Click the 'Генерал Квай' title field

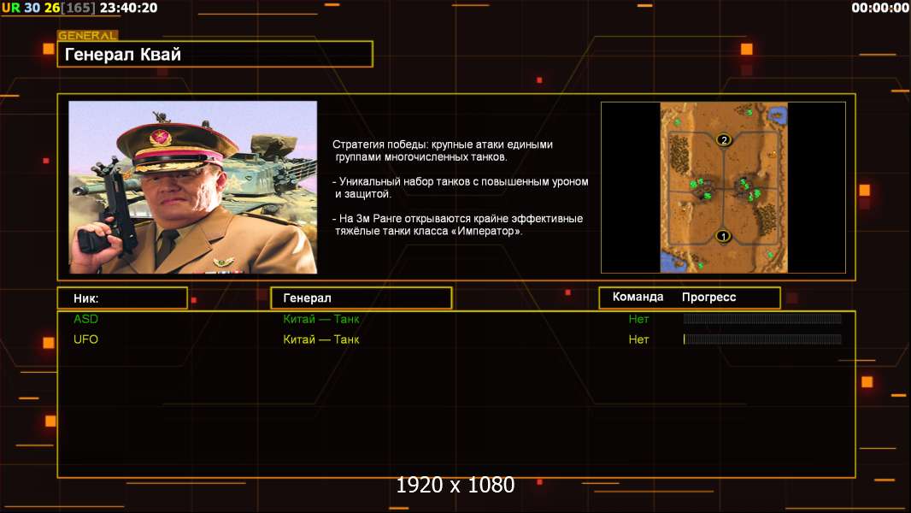[215, 54]
